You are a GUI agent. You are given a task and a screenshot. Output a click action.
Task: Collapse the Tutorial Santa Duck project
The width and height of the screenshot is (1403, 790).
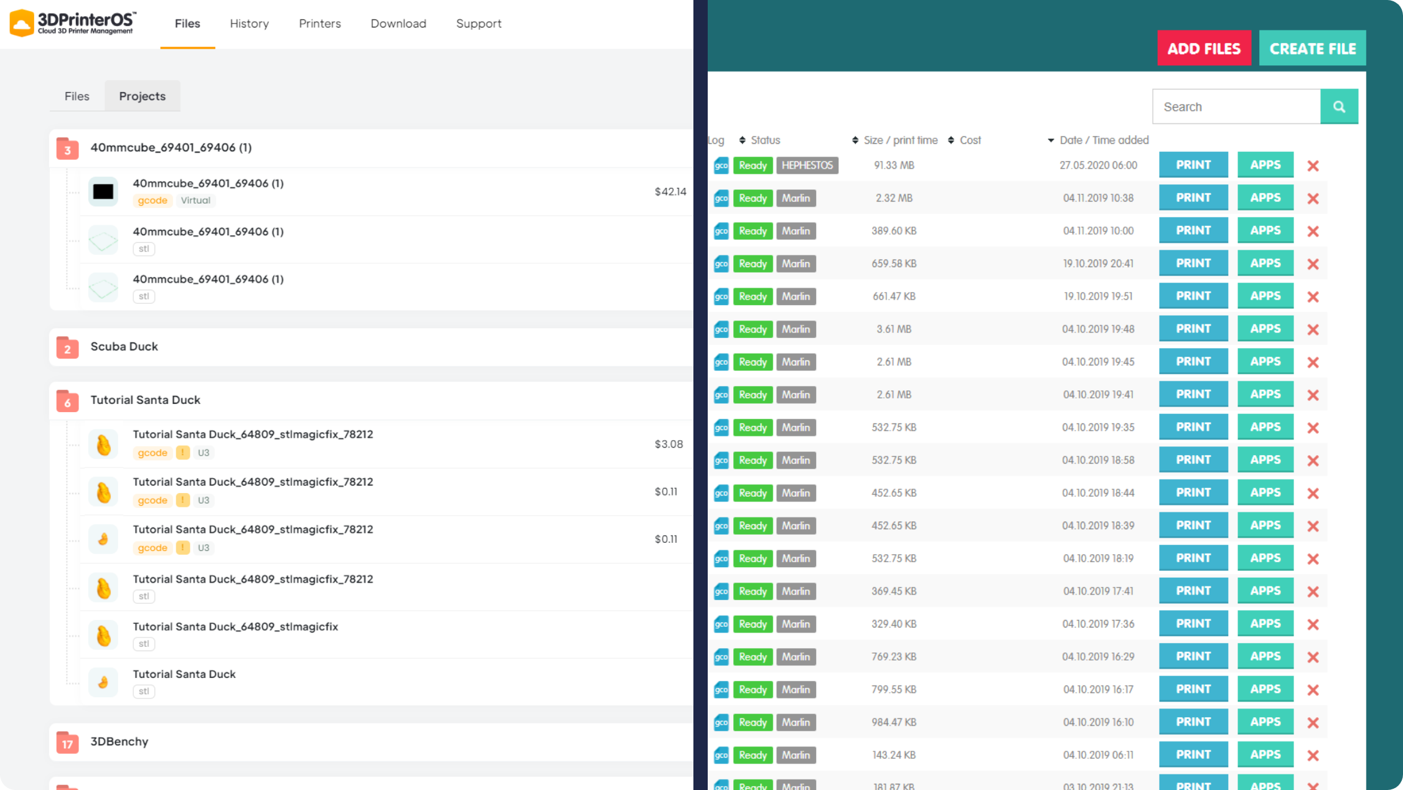click(145, 400)
